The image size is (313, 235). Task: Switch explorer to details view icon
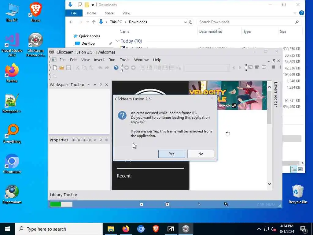click(294, 169)
